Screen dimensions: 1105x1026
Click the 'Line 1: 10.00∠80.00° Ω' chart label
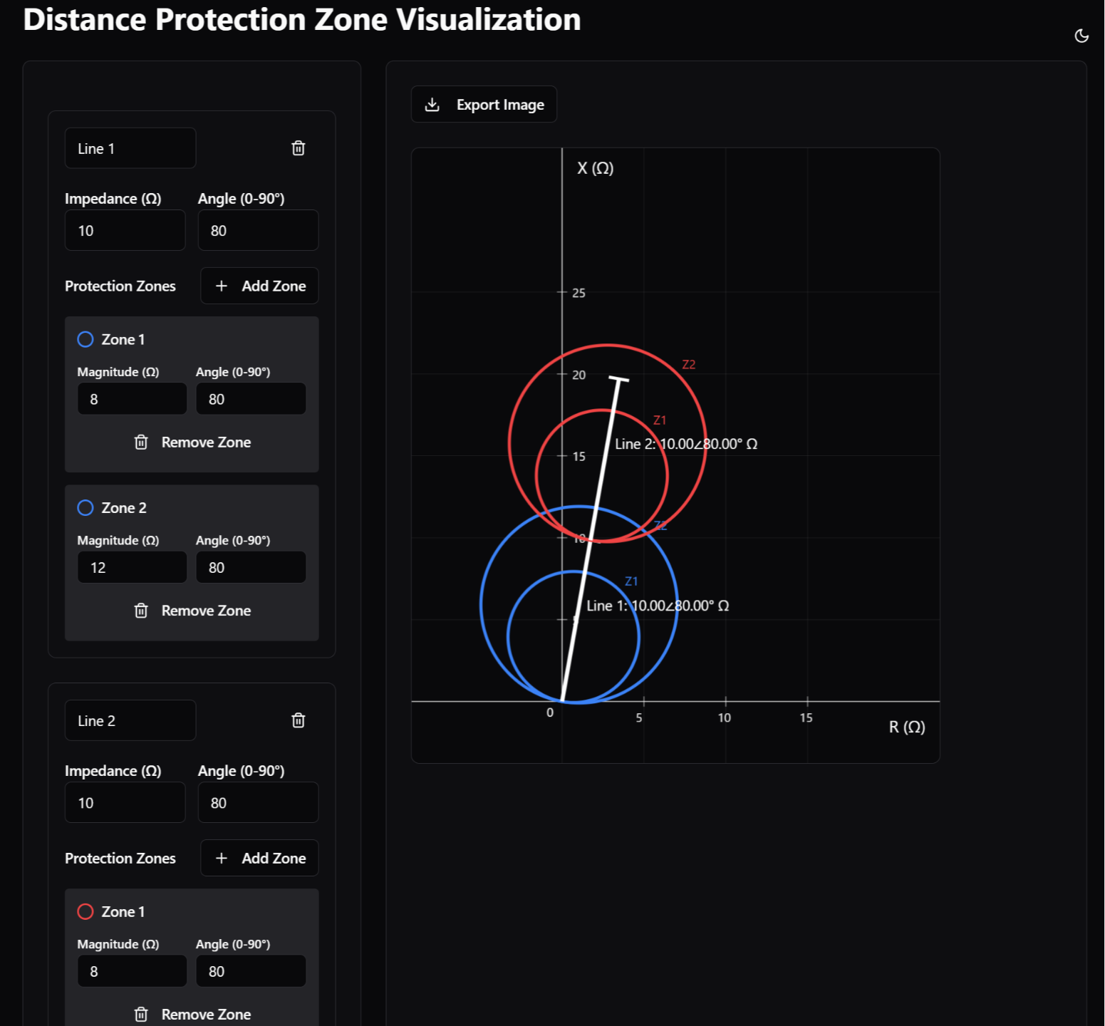click(x=658, y=606)
